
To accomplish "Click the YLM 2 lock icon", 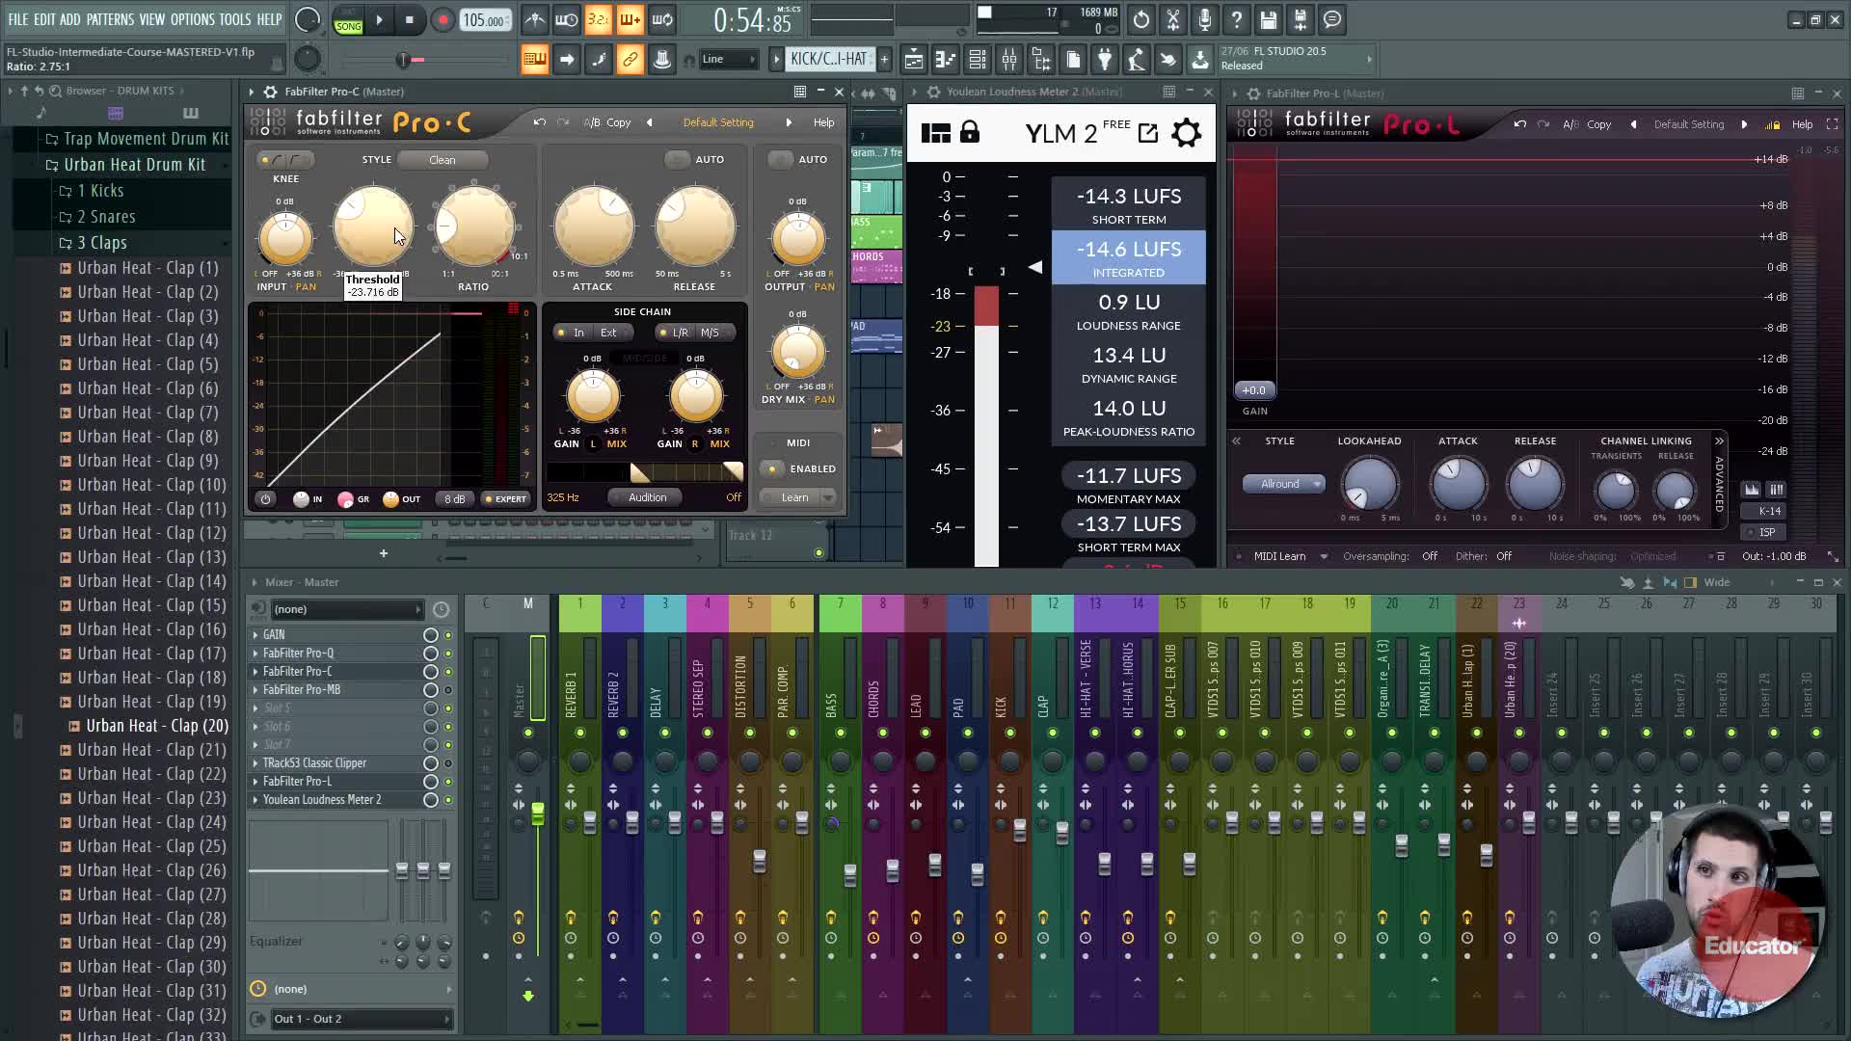I will (970, 132).
